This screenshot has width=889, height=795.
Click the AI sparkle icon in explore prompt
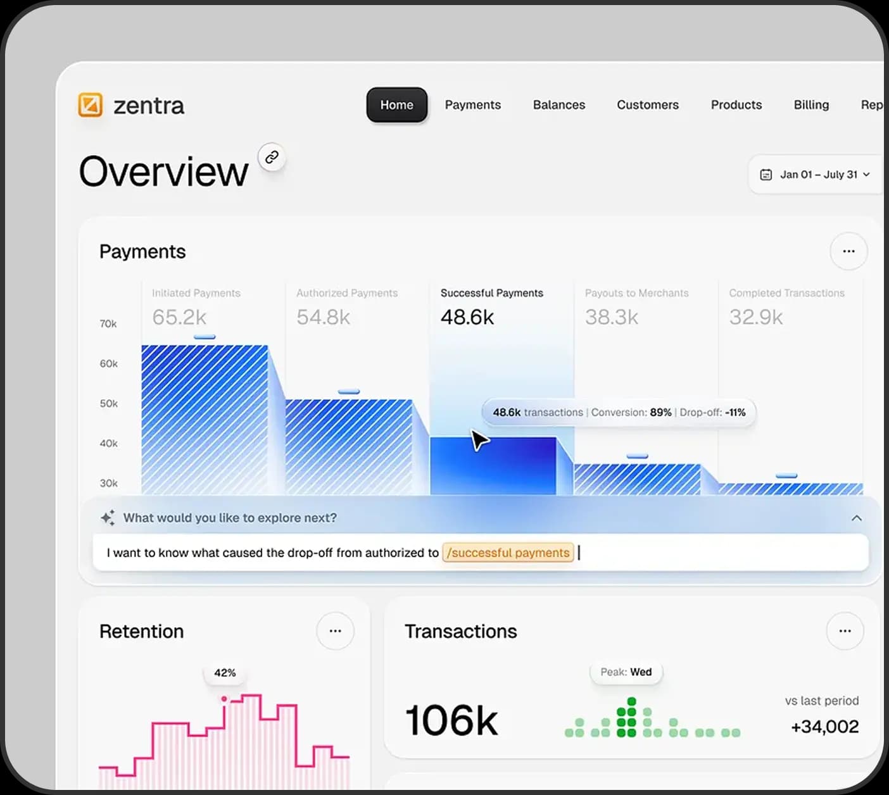(x=108, y=518)
